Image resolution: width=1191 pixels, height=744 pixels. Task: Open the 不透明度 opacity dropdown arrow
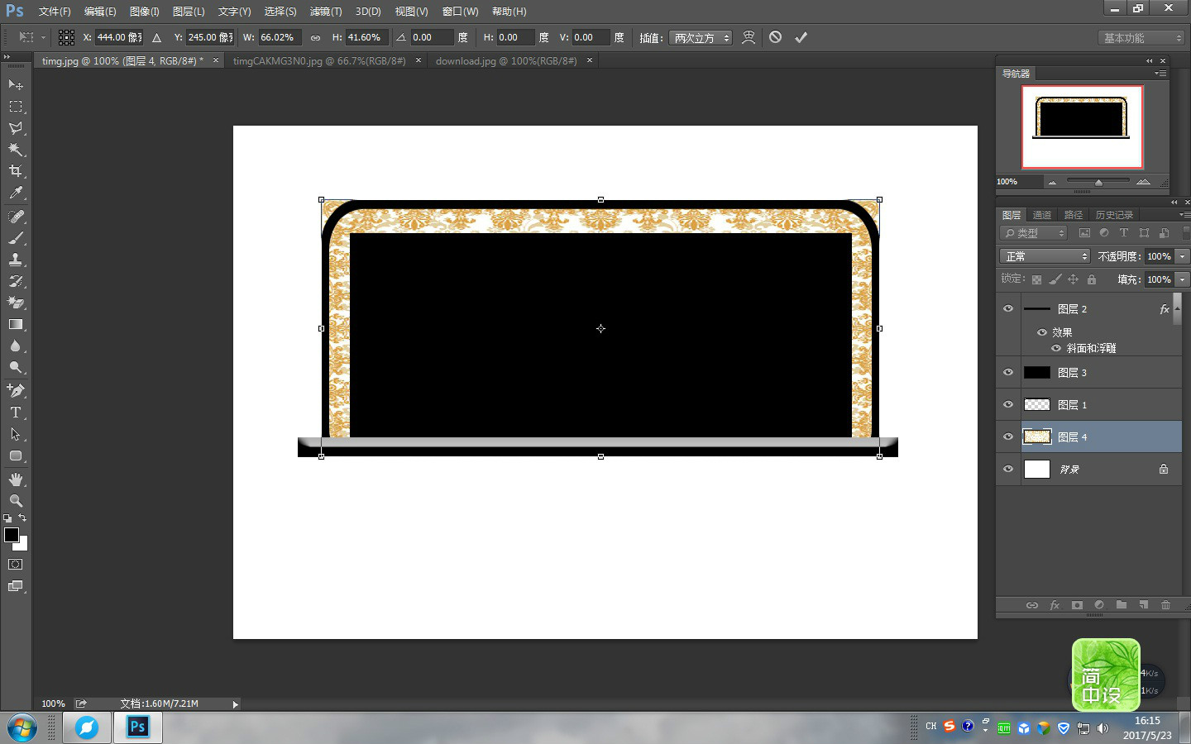1183,256
